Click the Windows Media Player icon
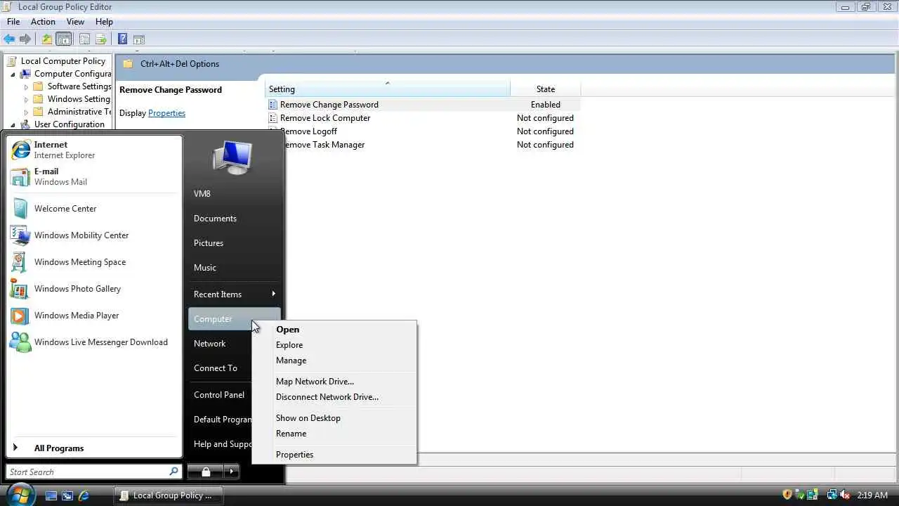 click(x=20, y=316)
